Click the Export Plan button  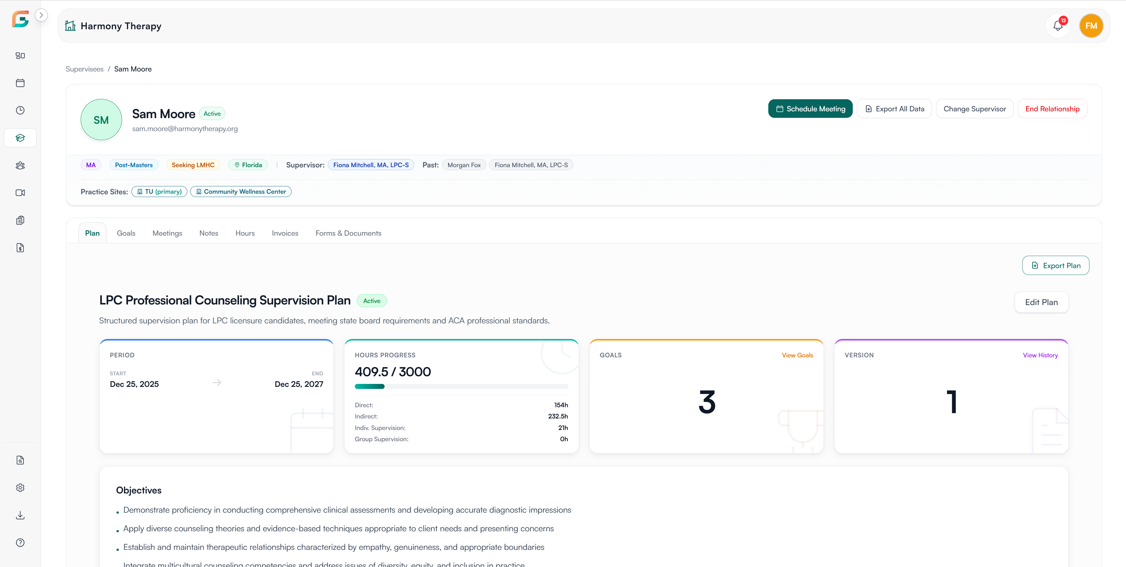pos(1055,265)
